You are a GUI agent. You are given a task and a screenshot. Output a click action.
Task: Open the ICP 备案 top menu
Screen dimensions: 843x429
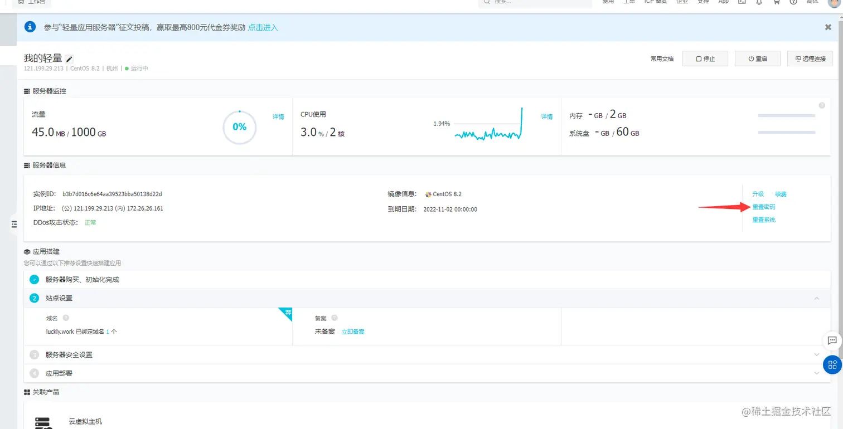point(655,2)
